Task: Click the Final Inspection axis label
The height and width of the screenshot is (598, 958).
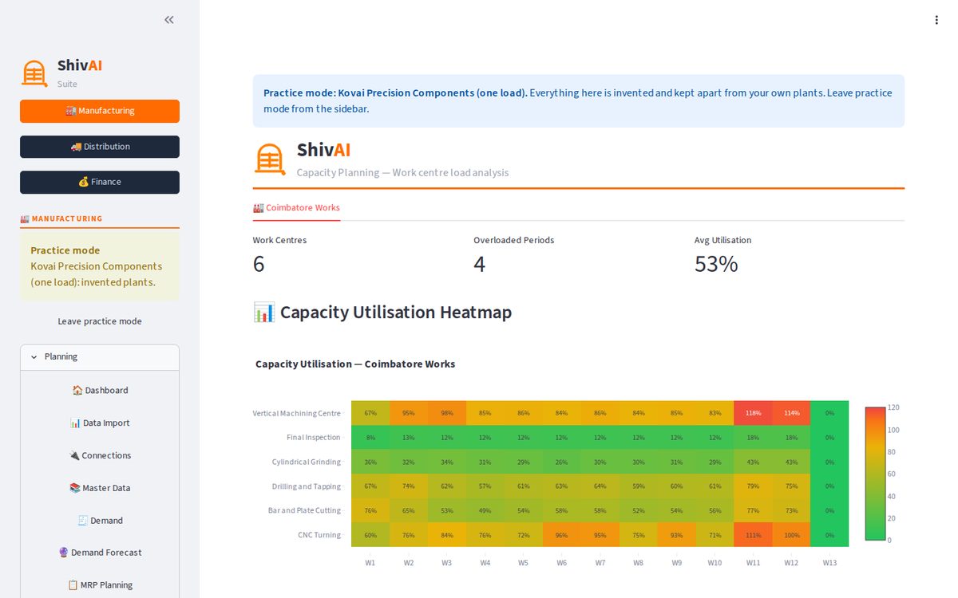Action: click(314, 438)
